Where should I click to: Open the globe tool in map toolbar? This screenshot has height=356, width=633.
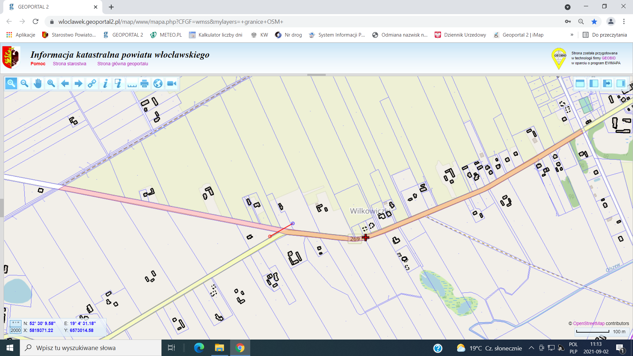158,83
